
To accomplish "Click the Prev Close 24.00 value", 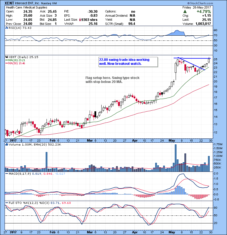I will point(28,24).
